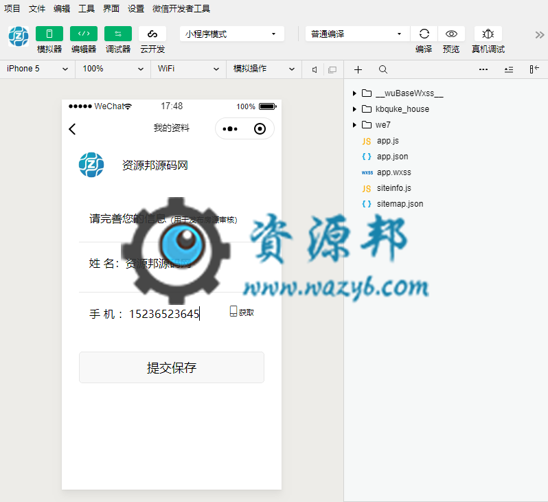Click the 资源邦源码网 nickname text beside avatar
The image size is (548, 502).
tap(155, 165)
